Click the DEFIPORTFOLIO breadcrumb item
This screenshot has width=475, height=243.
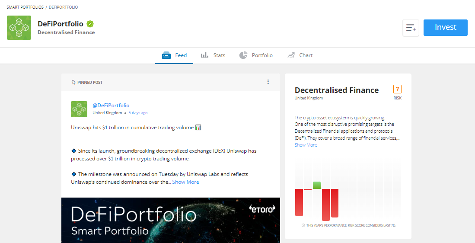pyautogui.click(x=63, y=7)
